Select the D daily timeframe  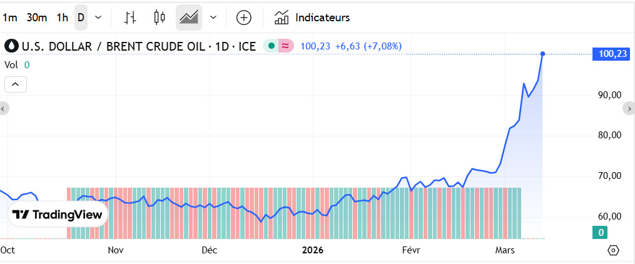tap(81, 18)
